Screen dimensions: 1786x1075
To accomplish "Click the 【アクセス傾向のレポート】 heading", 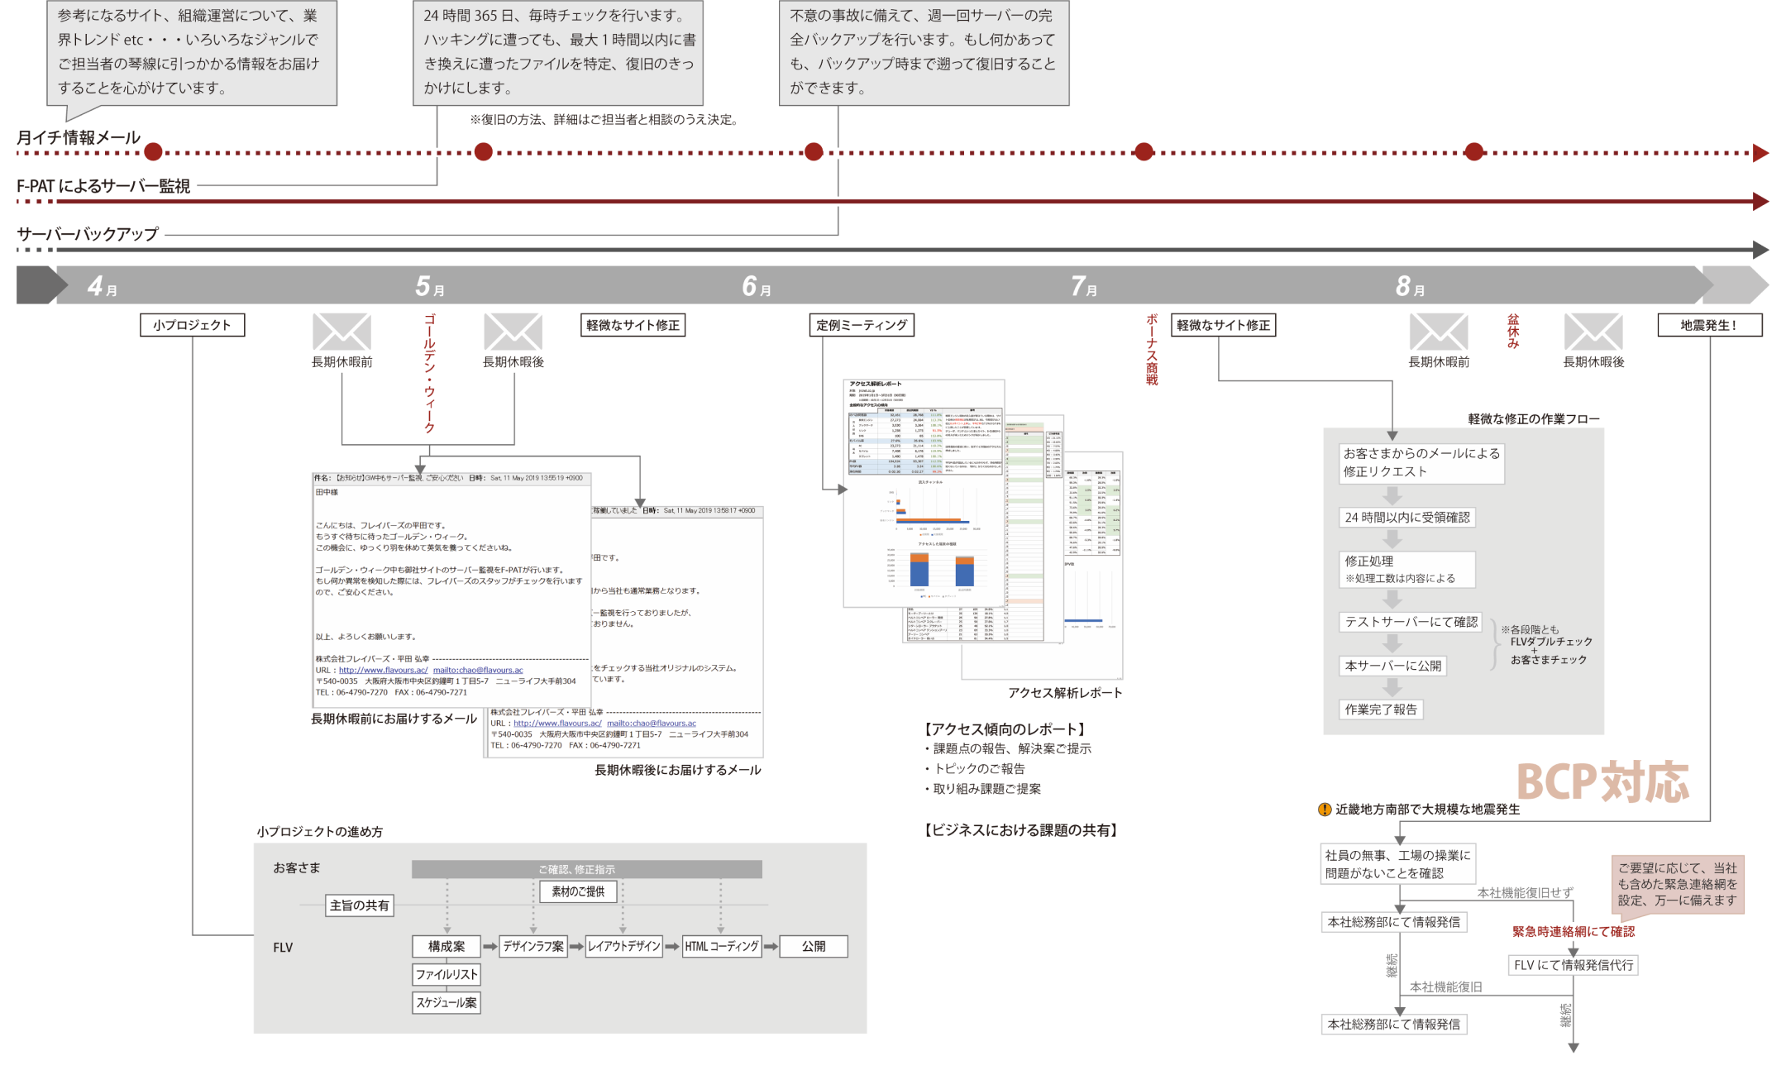I will [x=1005, y=729].
